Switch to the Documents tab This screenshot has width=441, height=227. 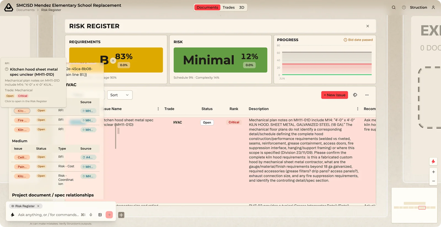tap(207, 7)
